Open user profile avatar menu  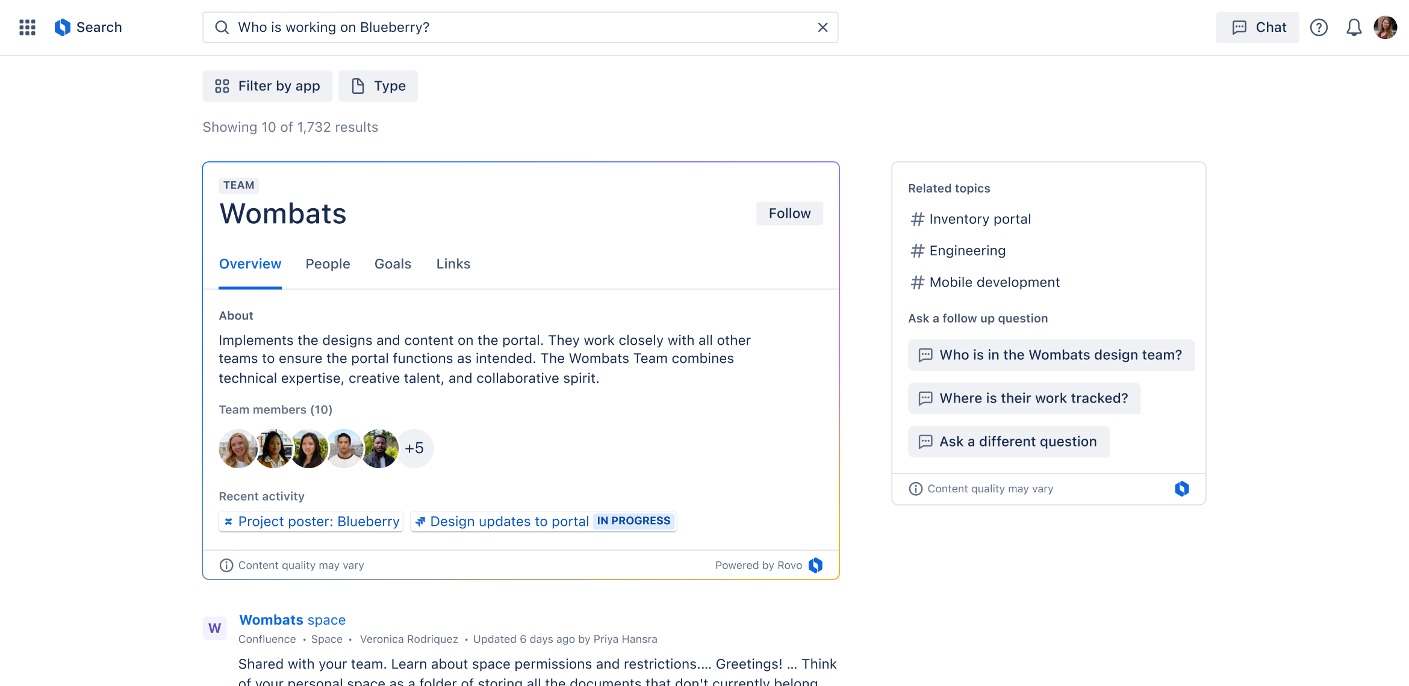coord(1385,27)
